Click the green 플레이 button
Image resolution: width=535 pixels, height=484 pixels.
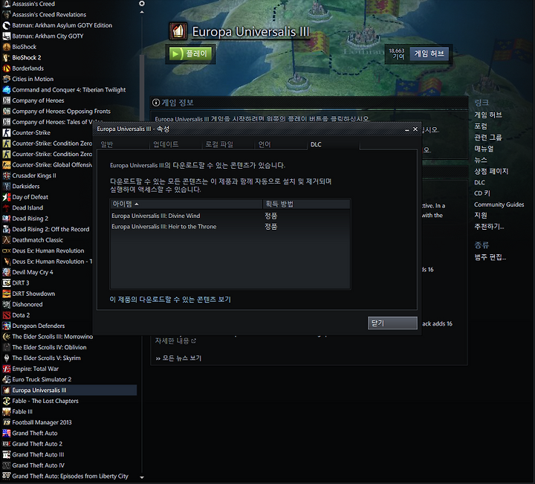pyautogui.click(x=191, y=54)
